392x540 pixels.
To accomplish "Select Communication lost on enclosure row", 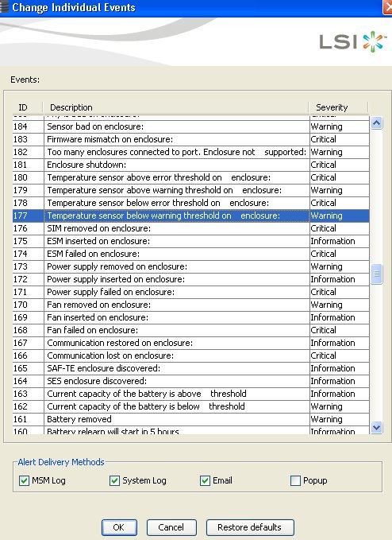I will 191,355.
